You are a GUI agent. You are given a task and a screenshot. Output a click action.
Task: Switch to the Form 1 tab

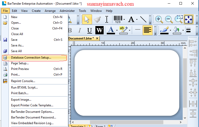point(101,126)
